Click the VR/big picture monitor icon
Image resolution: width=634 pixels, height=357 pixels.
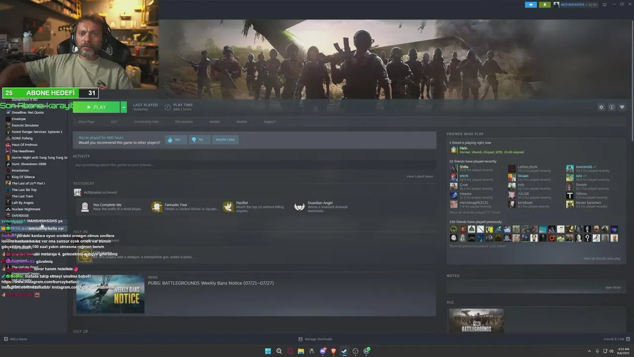[x=605, y=4]
